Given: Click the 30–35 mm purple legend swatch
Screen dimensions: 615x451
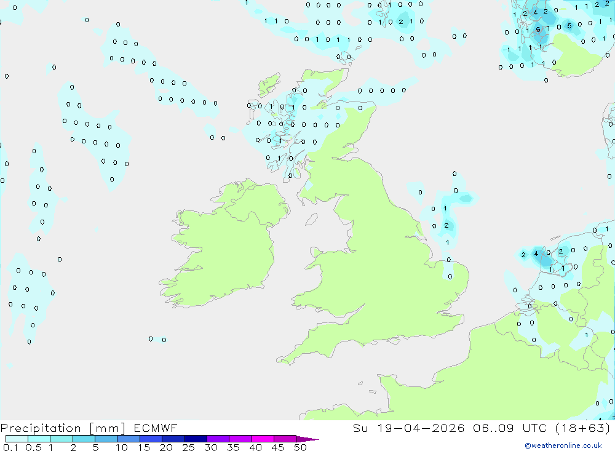Looking at the screenshot, I should pyautogui.click(x=218, y=439).
